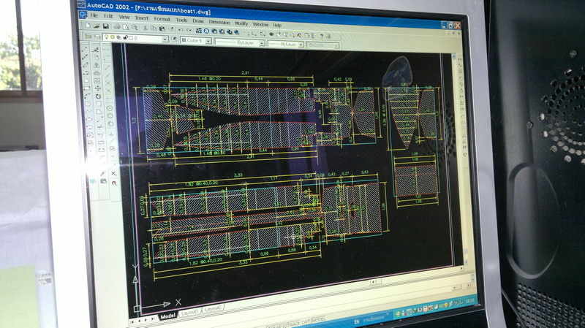Click the vertical scrollbar up arrow
Image resolution: width=585 pixels, height=328 pixels.
pyautogui.click(x=453, y=57)
